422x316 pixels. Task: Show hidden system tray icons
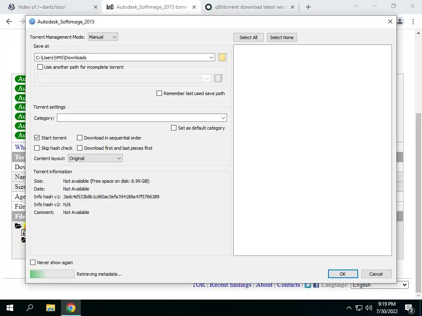[x=349, y=308]
